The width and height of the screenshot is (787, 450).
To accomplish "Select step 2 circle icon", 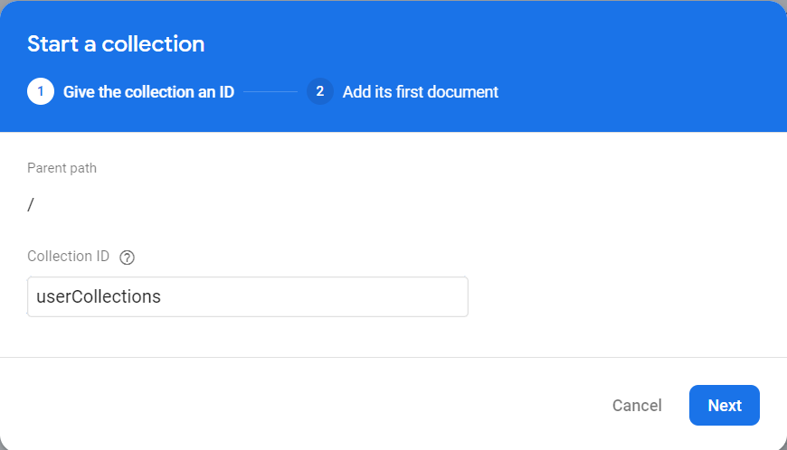I will 320,91.
